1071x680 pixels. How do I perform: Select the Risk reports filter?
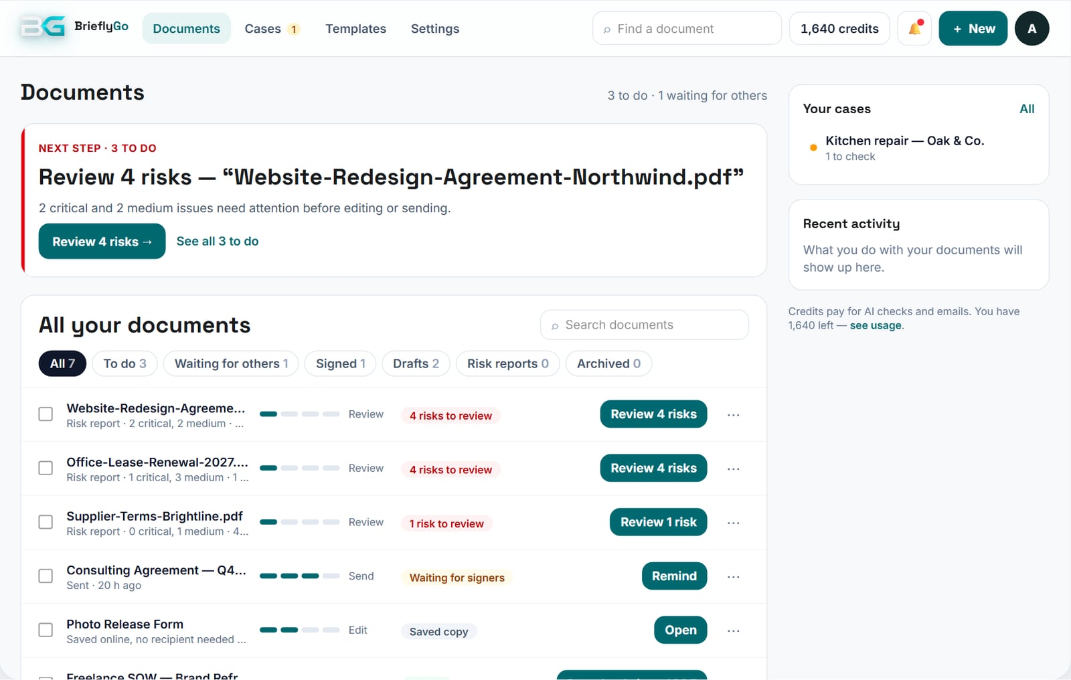507,363
